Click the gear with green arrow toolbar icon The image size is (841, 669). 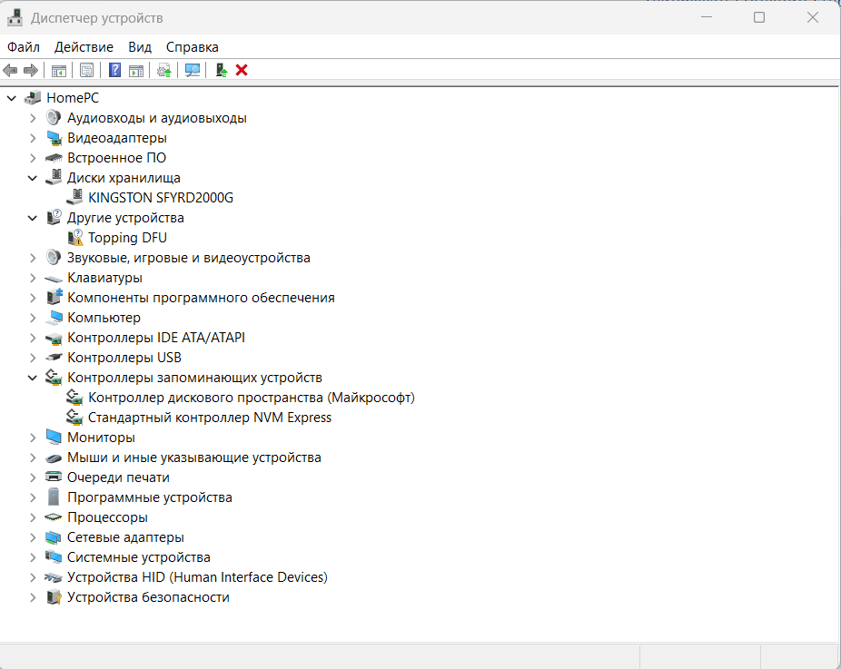pos(164,70)
